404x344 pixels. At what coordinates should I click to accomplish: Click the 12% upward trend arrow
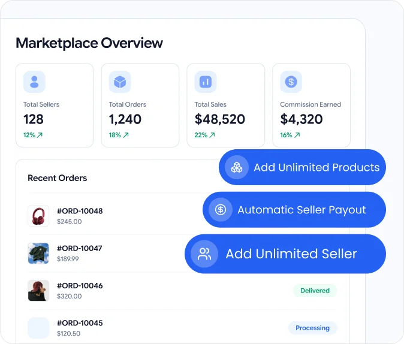(40, 135)
